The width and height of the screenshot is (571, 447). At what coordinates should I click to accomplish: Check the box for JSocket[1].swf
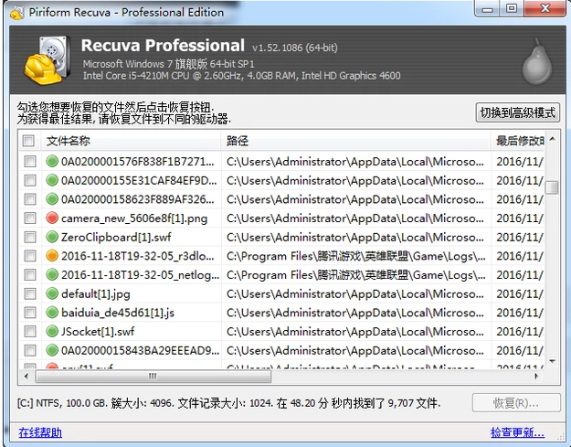[30, 331]
